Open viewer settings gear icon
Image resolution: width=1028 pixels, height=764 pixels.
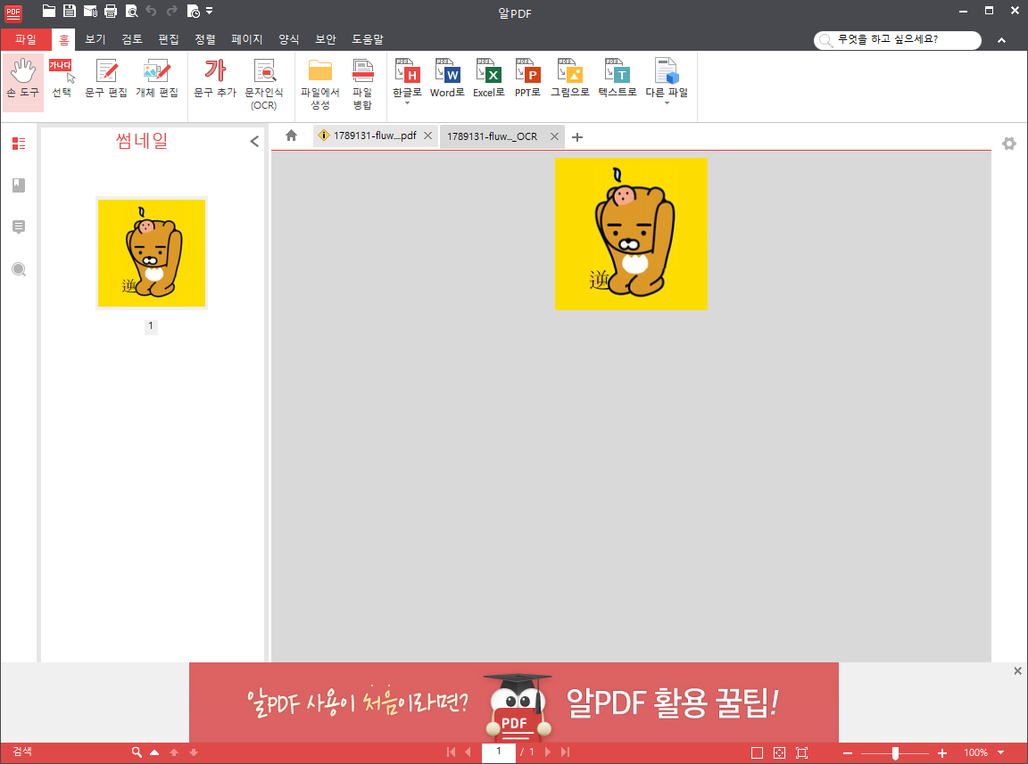pos(1009,144)
